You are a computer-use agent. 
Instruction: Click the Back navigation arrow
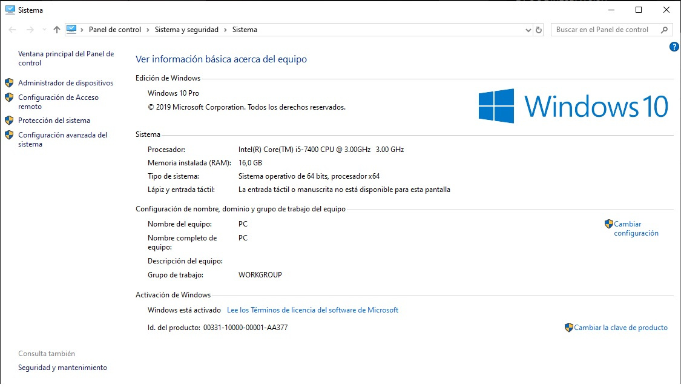(12, 30)
